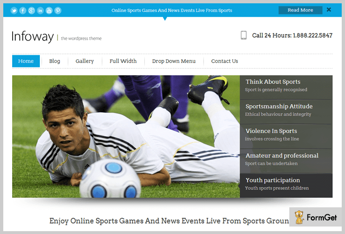Open the Drop Down Menu item
The height and width of the screenshot is (234, 345).
[174, 61]
